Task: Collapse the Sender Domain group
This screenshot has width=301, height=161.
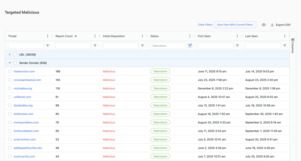Action: click(10, 63)
